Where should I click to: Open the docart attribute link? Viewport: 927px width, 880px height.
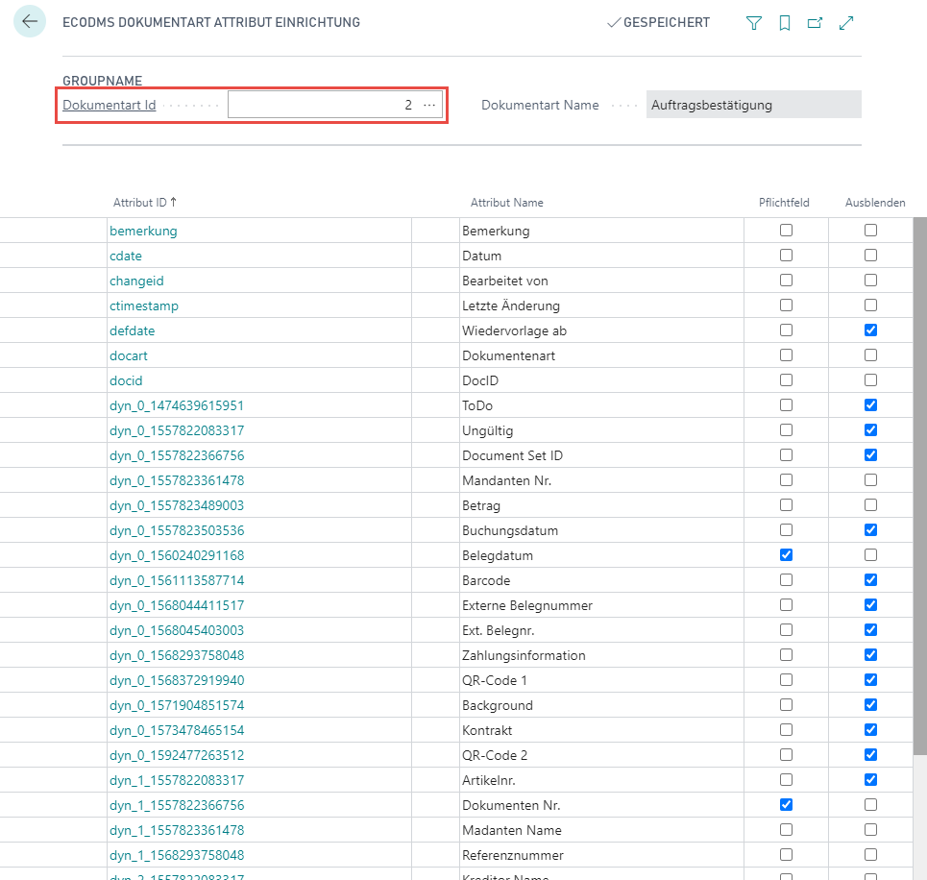coord(129,355)
